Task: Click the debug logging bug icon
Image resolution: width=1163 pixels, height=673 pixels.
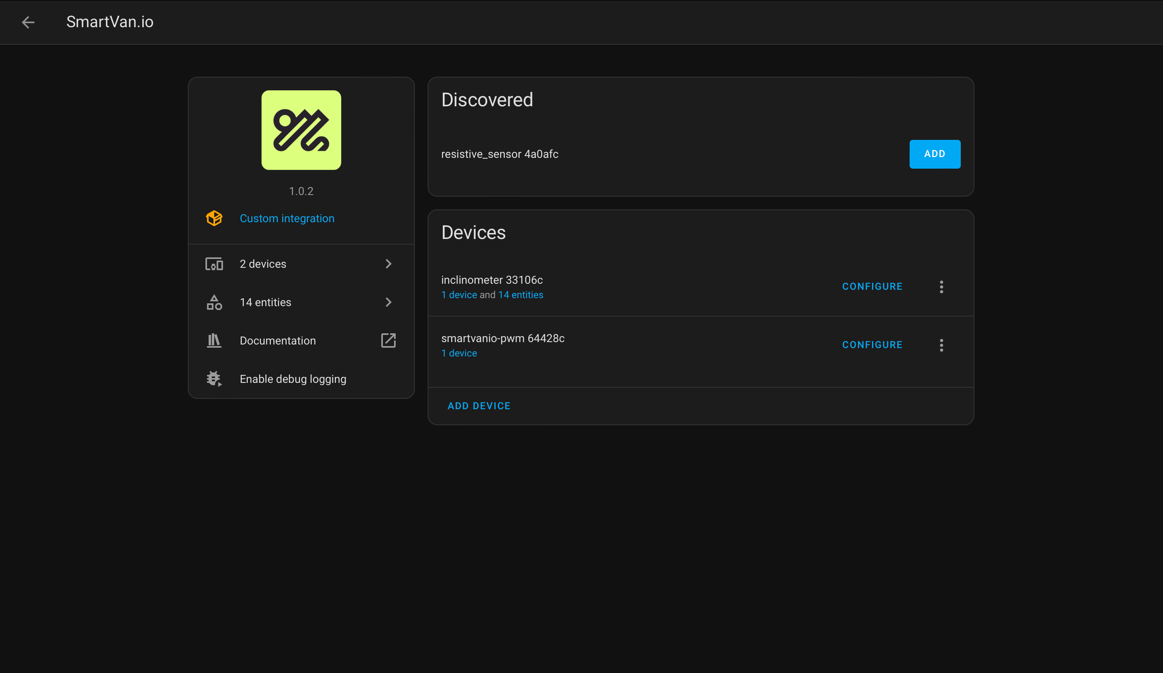Action: [x=214, y=379]
